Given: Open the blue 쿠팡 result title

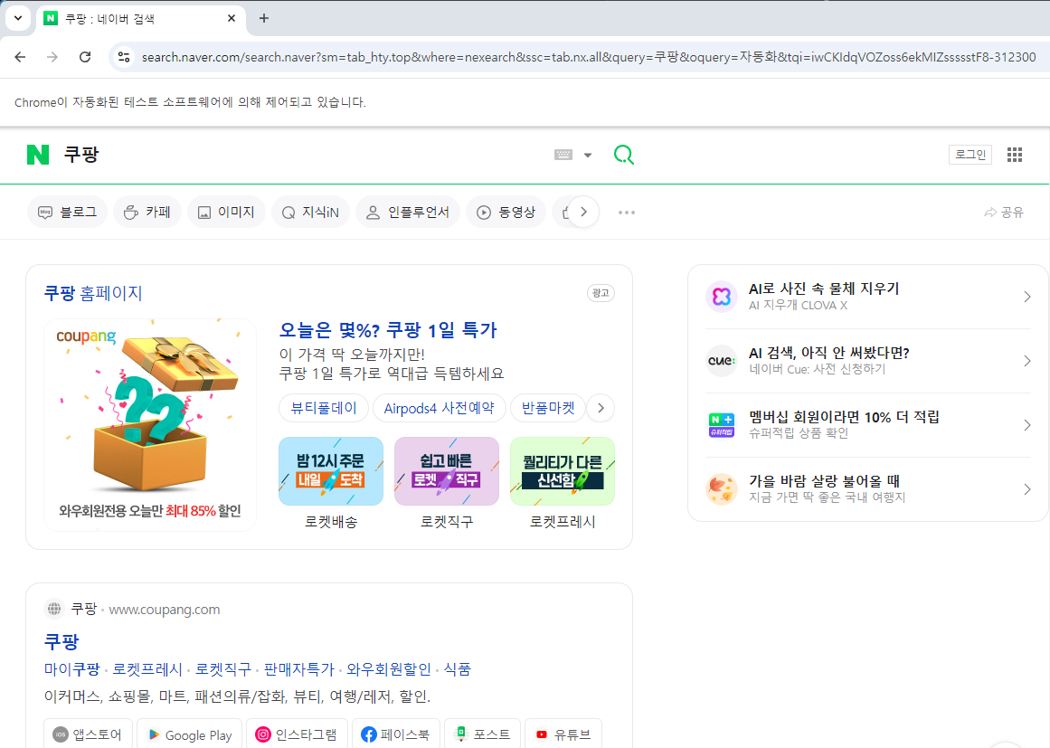Looking at the screenshot, I should point(61,641).
